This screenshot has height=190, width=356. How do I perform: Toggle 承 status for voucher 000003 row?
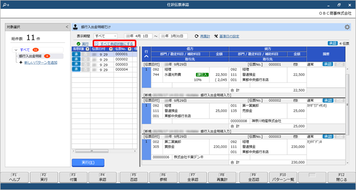point(77,65)
